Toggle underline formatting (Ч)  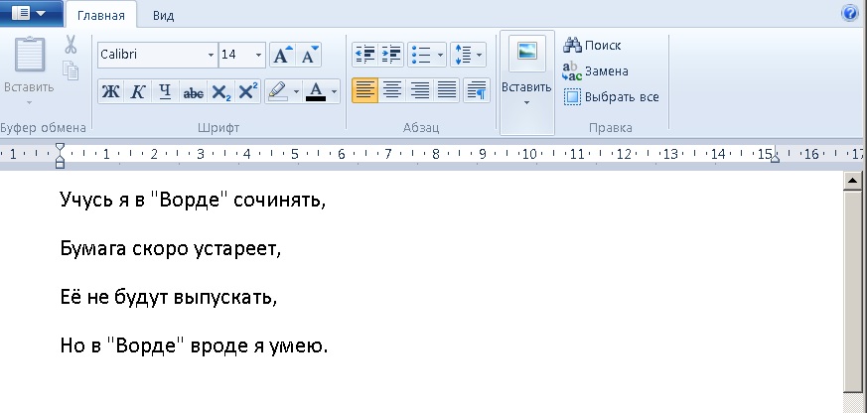coord(165,91)
